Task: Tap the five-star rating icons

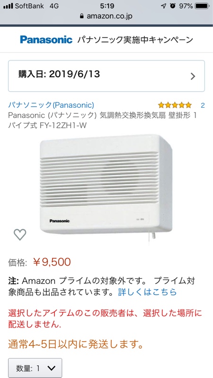Action: click(175, 105)
